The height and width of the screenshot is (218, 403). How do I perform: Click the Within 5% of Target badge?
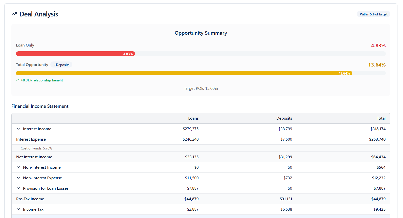[x=373, y=14]
